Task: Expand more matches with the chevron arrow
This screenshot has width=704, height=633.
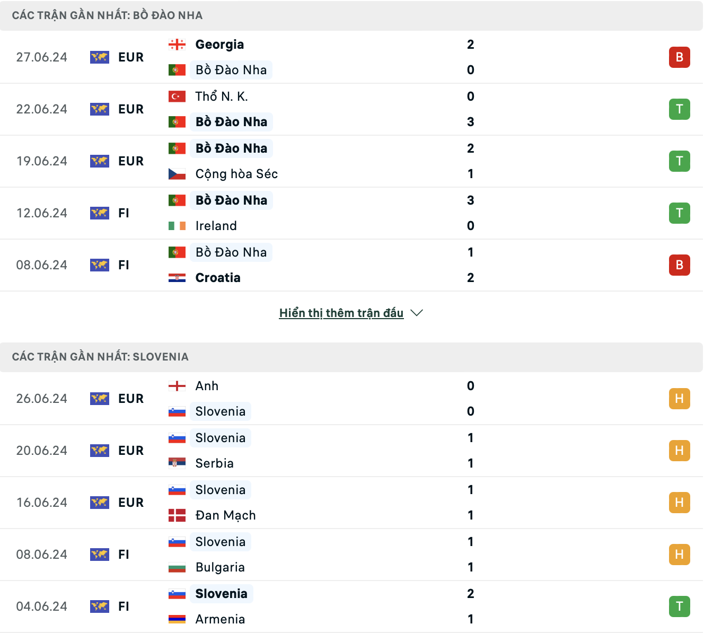Action: coord(417,313)
